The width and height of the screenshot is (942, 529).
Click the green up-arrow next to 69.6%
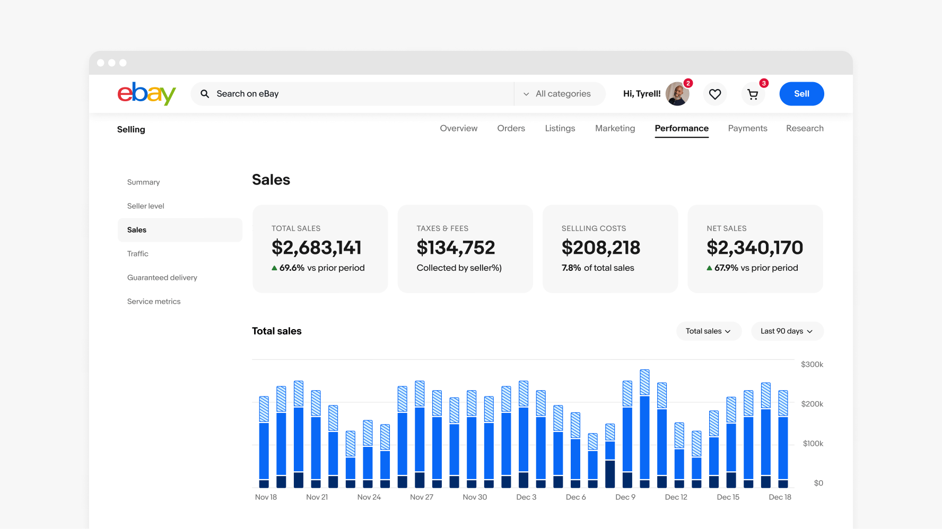[275, 268]
